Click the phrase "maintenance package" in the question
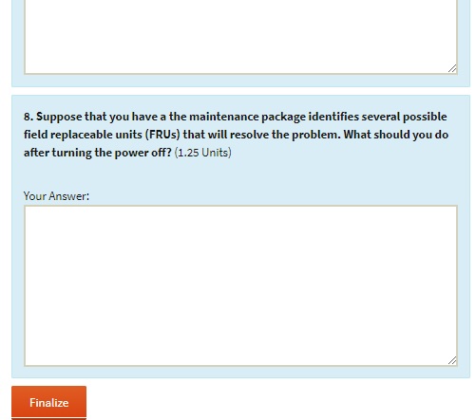 pos(247,117)
